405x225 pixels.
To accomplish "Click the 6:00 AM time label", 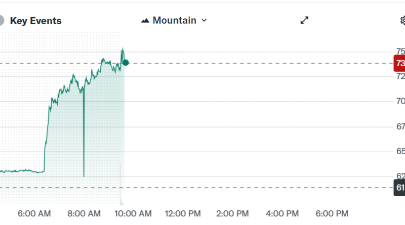I will [x=34, y=213].
